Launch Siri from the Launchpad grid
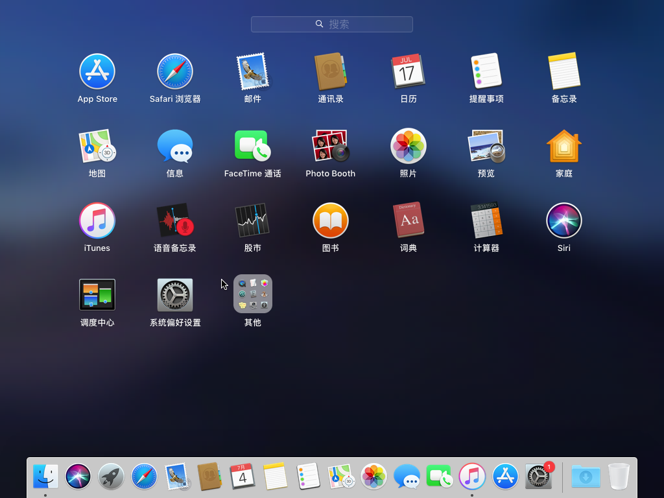 [x=564, y=220]
